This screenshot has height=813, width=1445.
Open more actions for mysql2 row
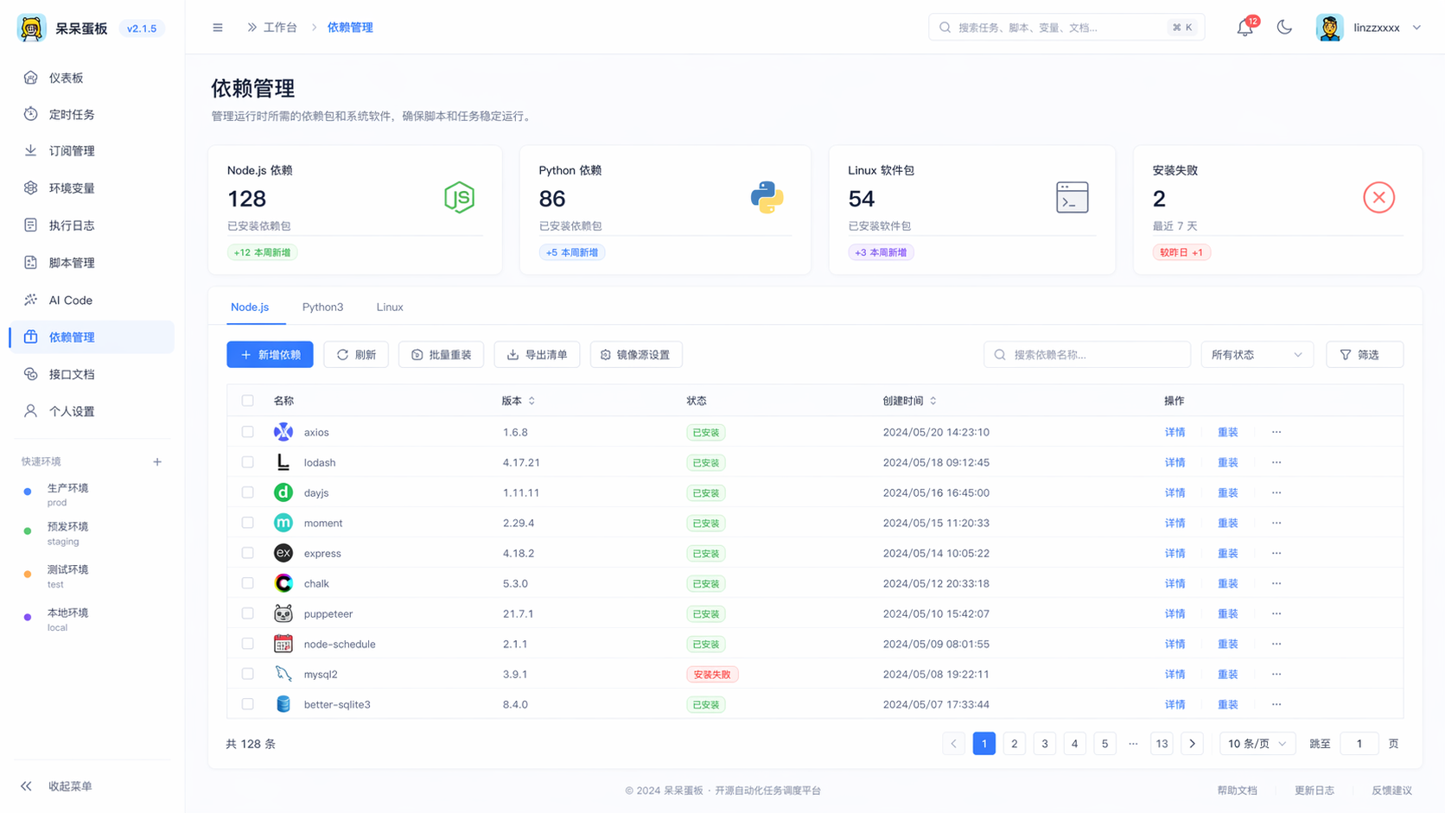point(1276,674)
